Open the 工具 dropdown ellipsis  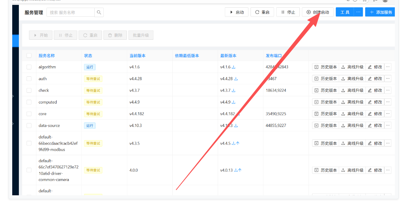coord(358,12)
